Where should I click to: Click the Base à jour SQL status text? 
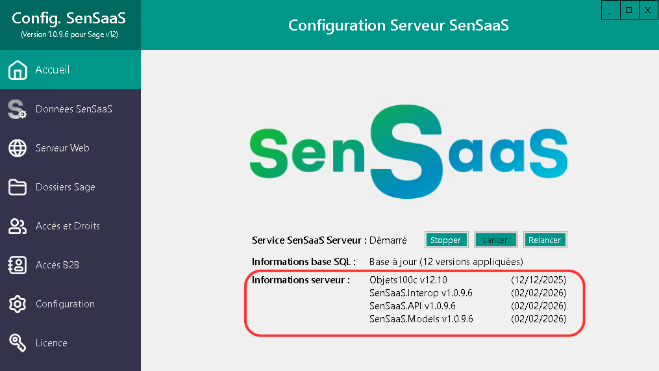[445, 262]
